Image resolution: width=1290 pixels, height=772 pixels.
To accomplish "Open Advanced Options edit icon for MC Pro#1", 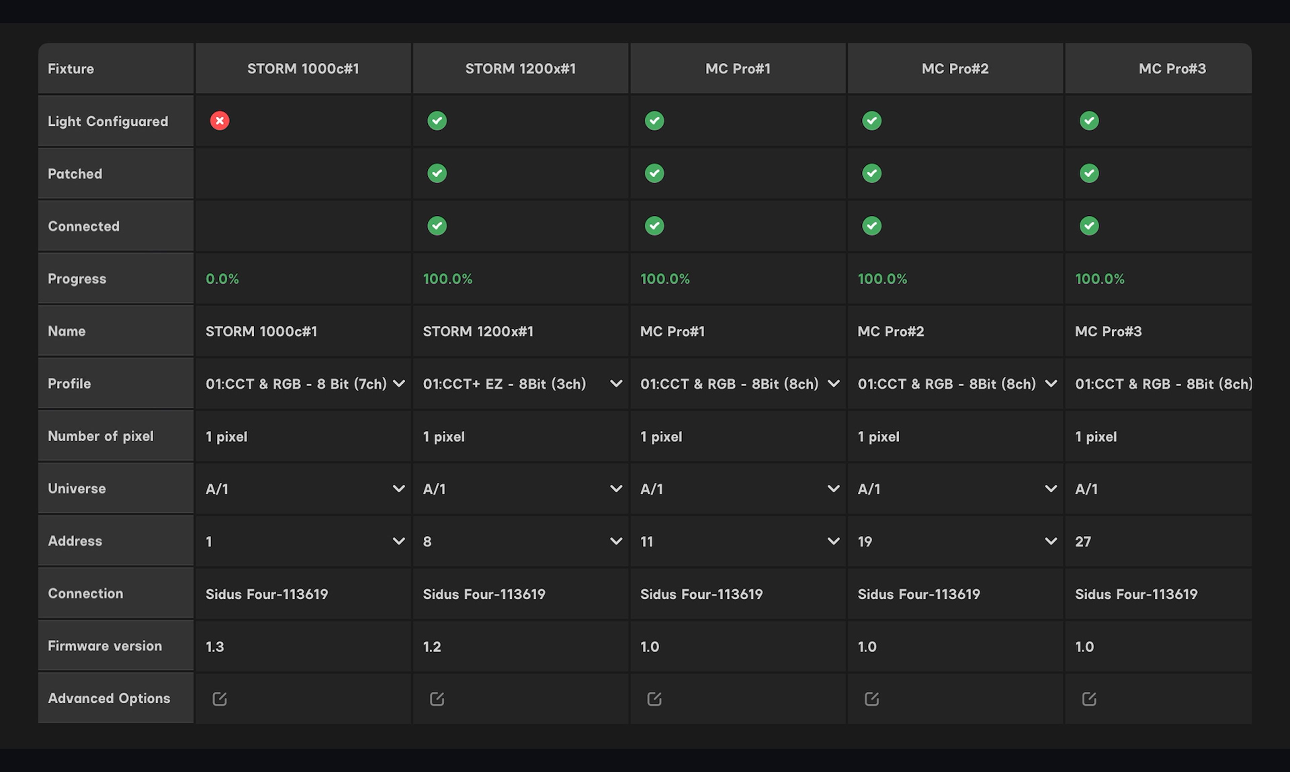I will click(654, 699).
